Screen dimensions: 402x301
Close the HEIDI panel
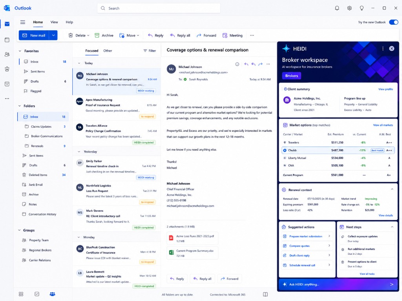tap(391, 49)
